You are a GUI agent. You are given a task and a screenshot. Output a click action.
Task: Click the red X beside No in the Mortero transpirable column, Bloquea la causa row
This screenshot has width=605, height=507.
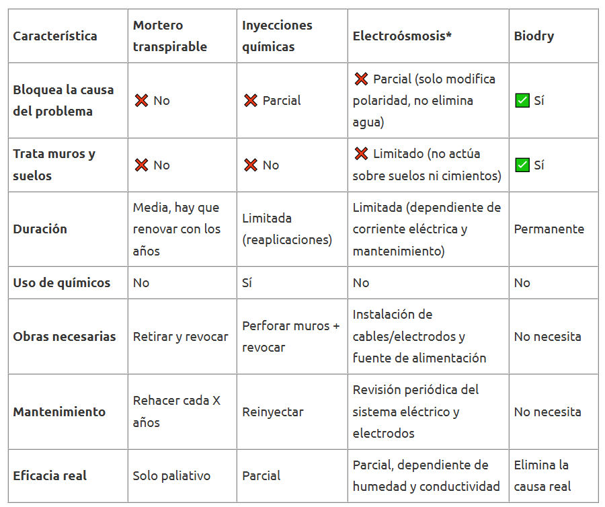[x=141, y=101]
